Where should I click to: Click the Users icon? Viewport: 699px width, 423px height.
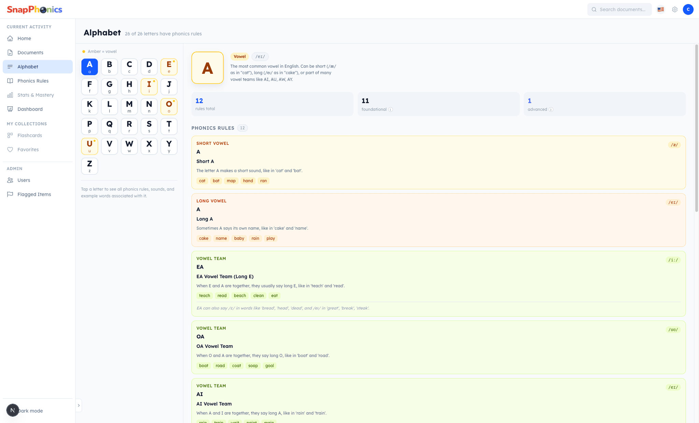click(10, 180)
